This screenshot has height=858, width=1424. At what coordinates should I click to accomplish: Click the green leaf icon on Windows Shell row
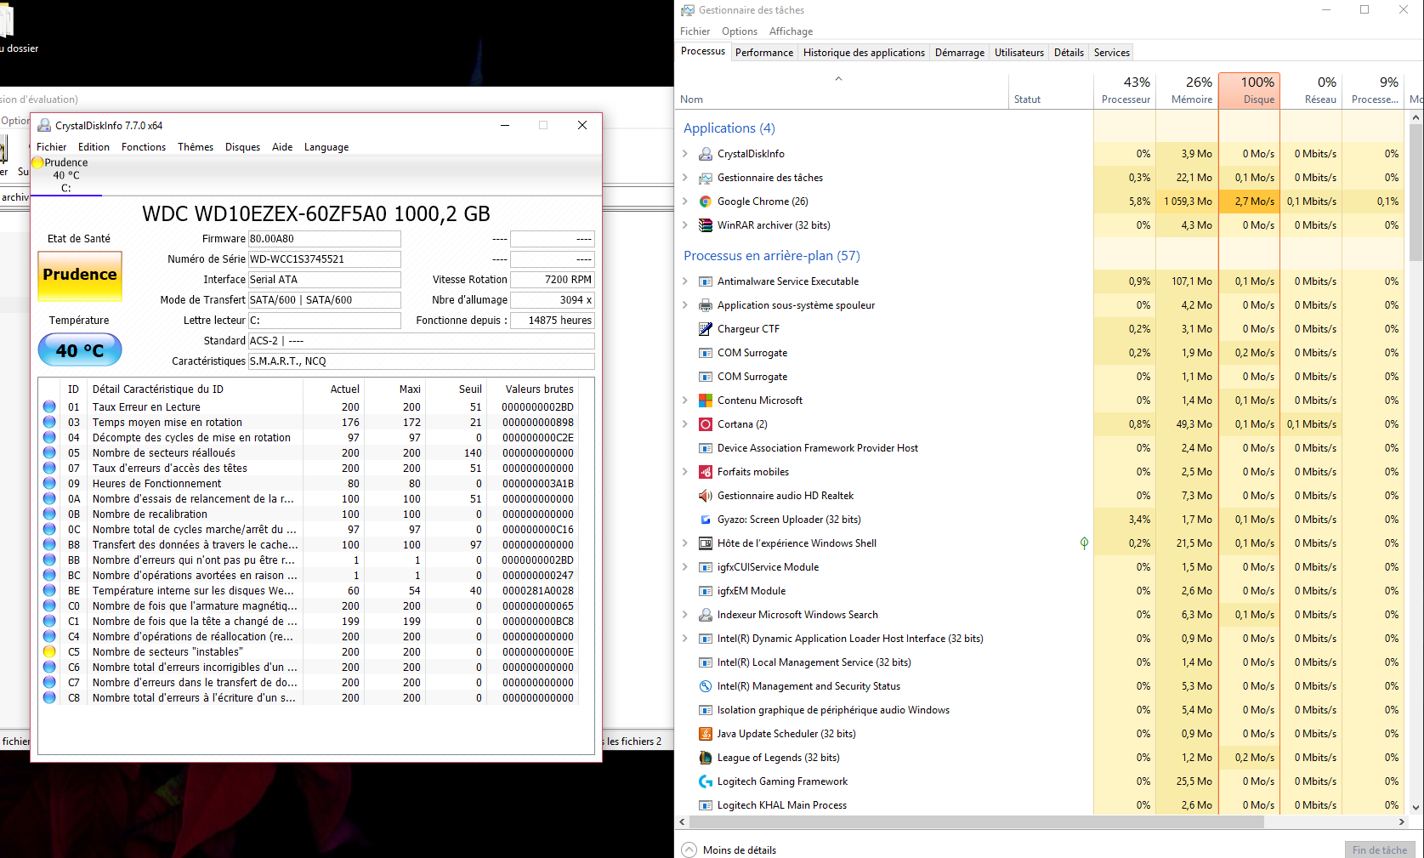coord(1084,543)
